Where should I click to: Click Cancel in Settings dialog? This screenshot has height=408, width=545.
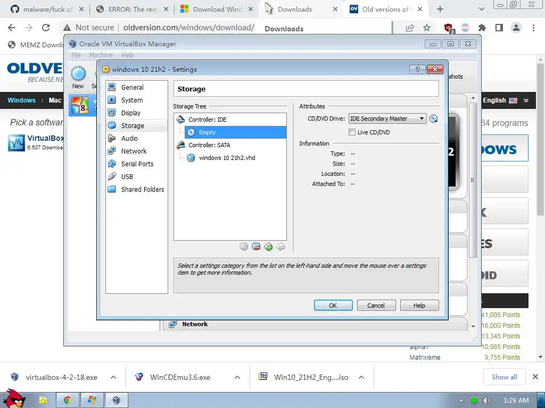point(376,305)
